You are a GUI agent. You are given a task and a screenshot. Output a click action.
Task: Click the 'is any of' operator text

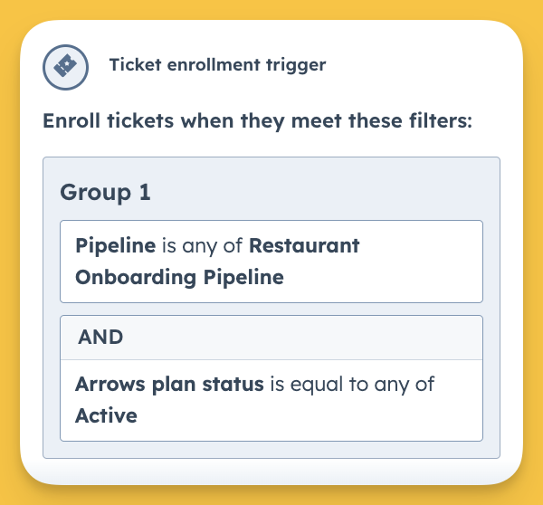pyautogui.click(x=202, y=246)
